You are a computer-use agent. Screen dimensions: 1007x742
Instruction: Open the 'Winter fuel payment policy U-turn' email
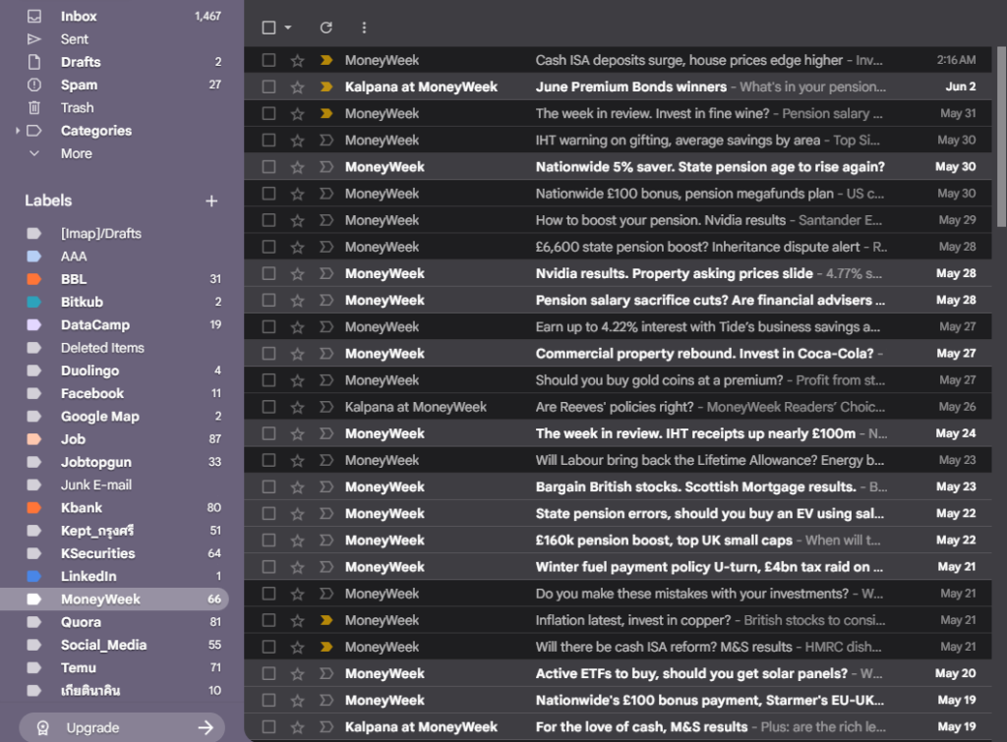coord(618,567)
